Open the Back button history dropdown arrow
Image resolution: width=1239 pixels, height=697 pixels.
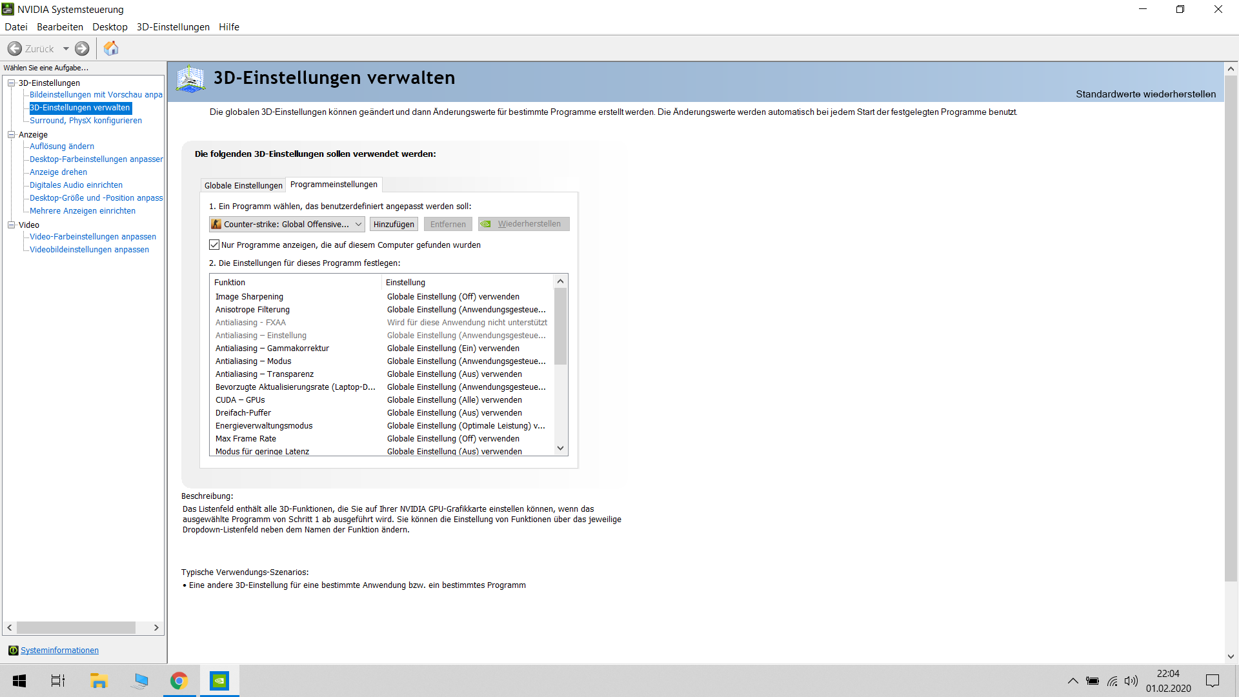pyautogui.click(x=66, y=49)
